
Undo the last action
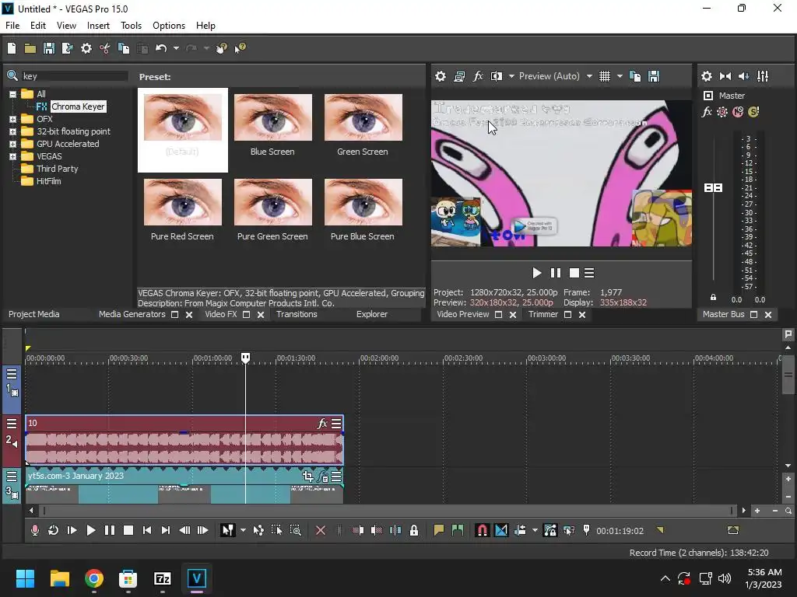tap(161, 48)
